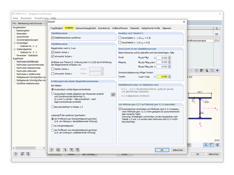
Task: Click cross-section info icon partly hidden by dialog
Action: click(x=189, y=145)
